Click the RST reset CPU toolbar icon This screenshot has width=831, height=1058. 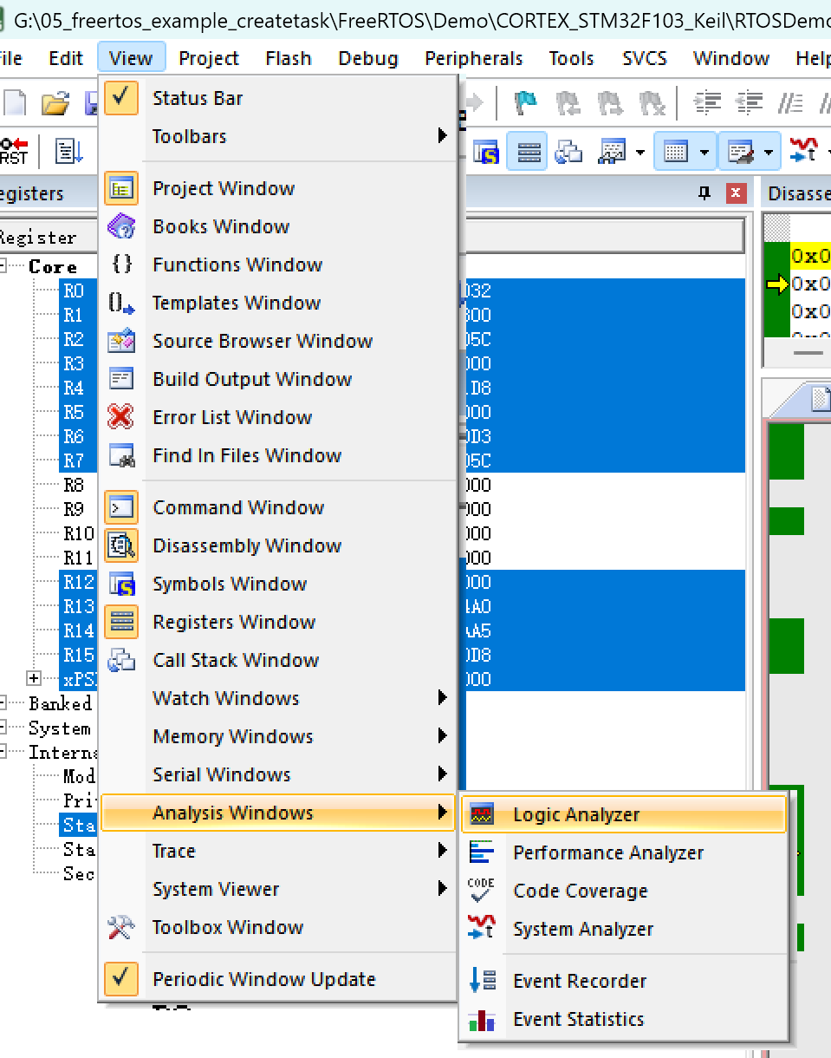click(14, 152)
